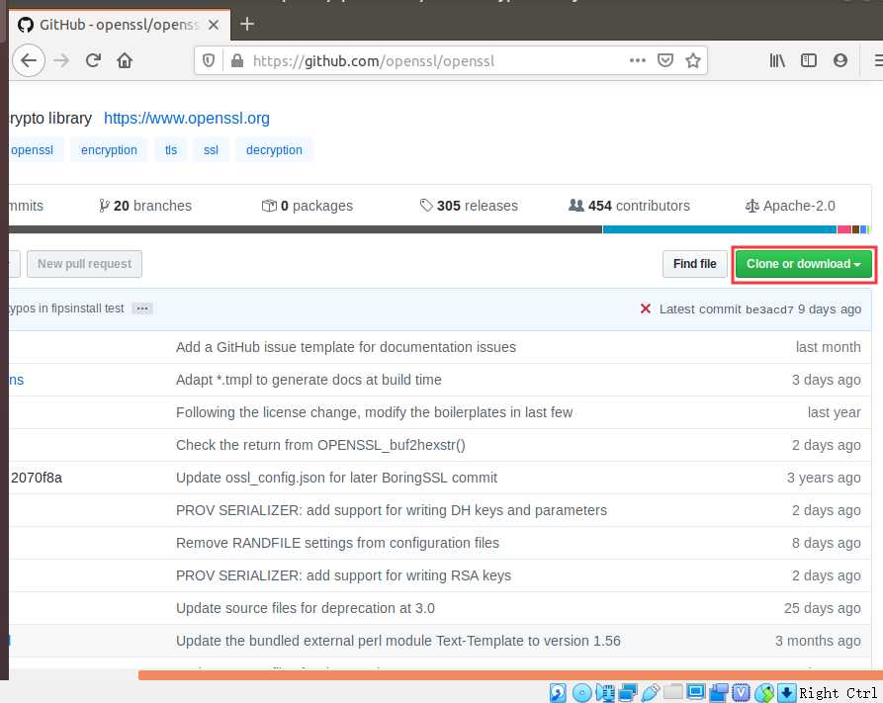Click VirtualBox hard disk status icon
The image size is (883, 703).
pyautogui.click(x=558, y=692)
